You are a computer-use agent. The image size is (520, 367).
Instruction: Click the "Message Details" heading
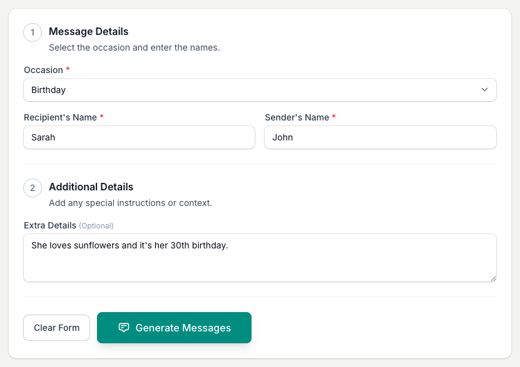click(89, 31)
